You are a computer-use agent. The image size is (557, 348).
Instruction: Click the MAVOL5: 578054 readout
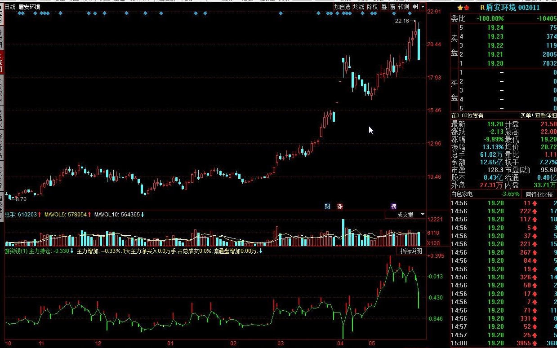point(65,215)
